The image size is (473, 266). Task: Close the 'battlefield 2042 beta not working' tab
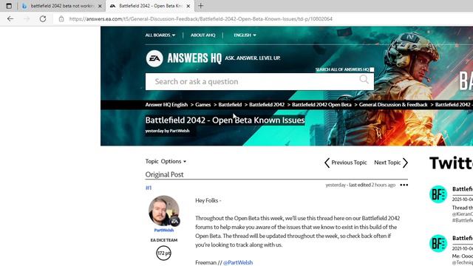pos(100,6)
